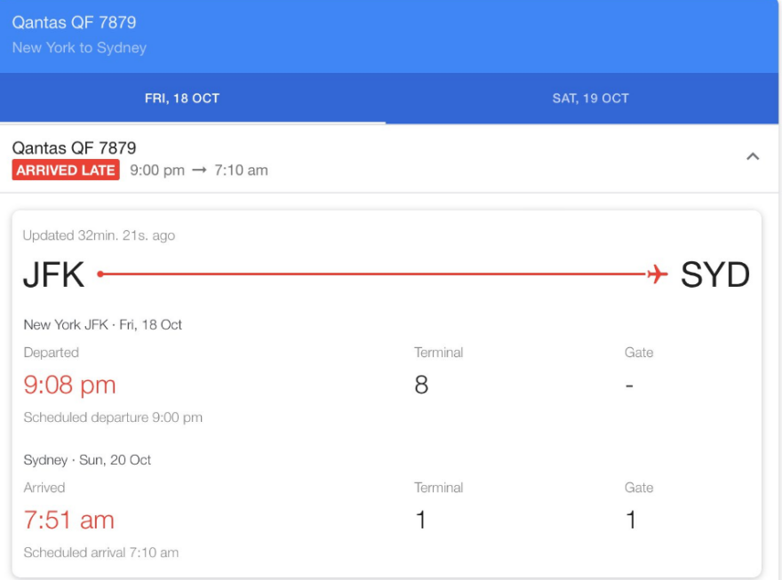Image resolution: width=782 pixels, height=580 pixels.
Task: Click the New York JFK · Fri, 18 Oct label
Action: (102, 325)
